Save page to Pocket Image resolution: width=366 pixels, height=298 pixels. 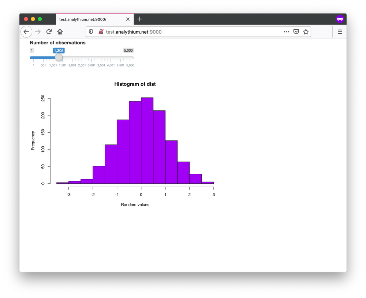[296, 32]
